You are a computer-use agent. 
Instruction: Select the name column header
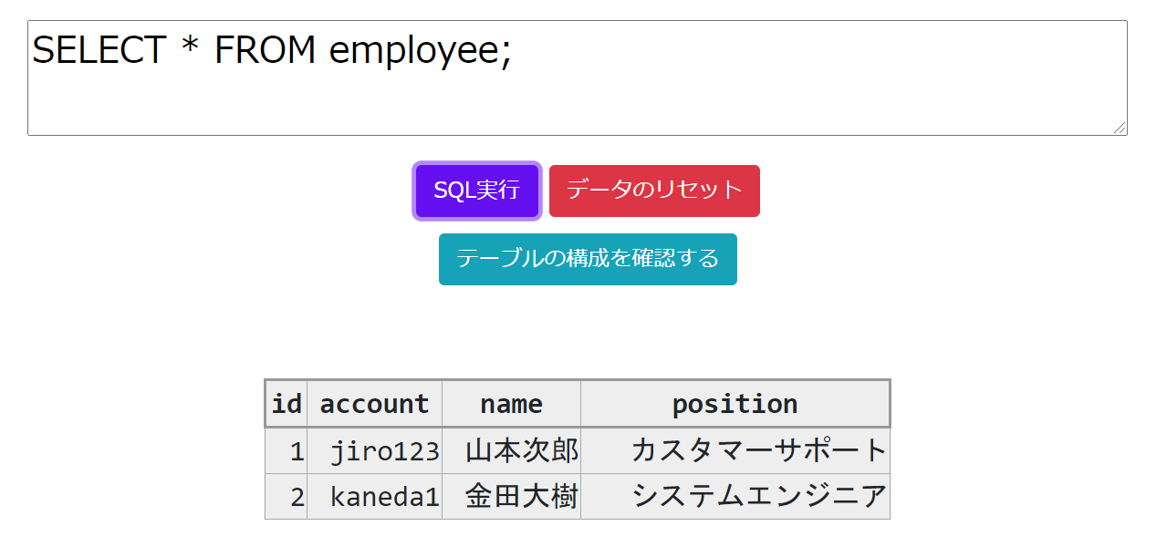coord(511,404)
